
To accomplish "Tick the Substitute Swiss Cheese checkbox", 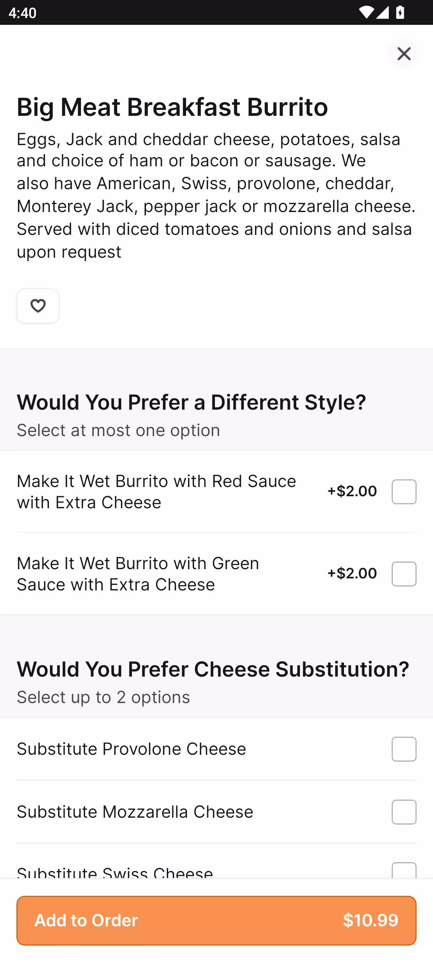I will tap(404, 871).
